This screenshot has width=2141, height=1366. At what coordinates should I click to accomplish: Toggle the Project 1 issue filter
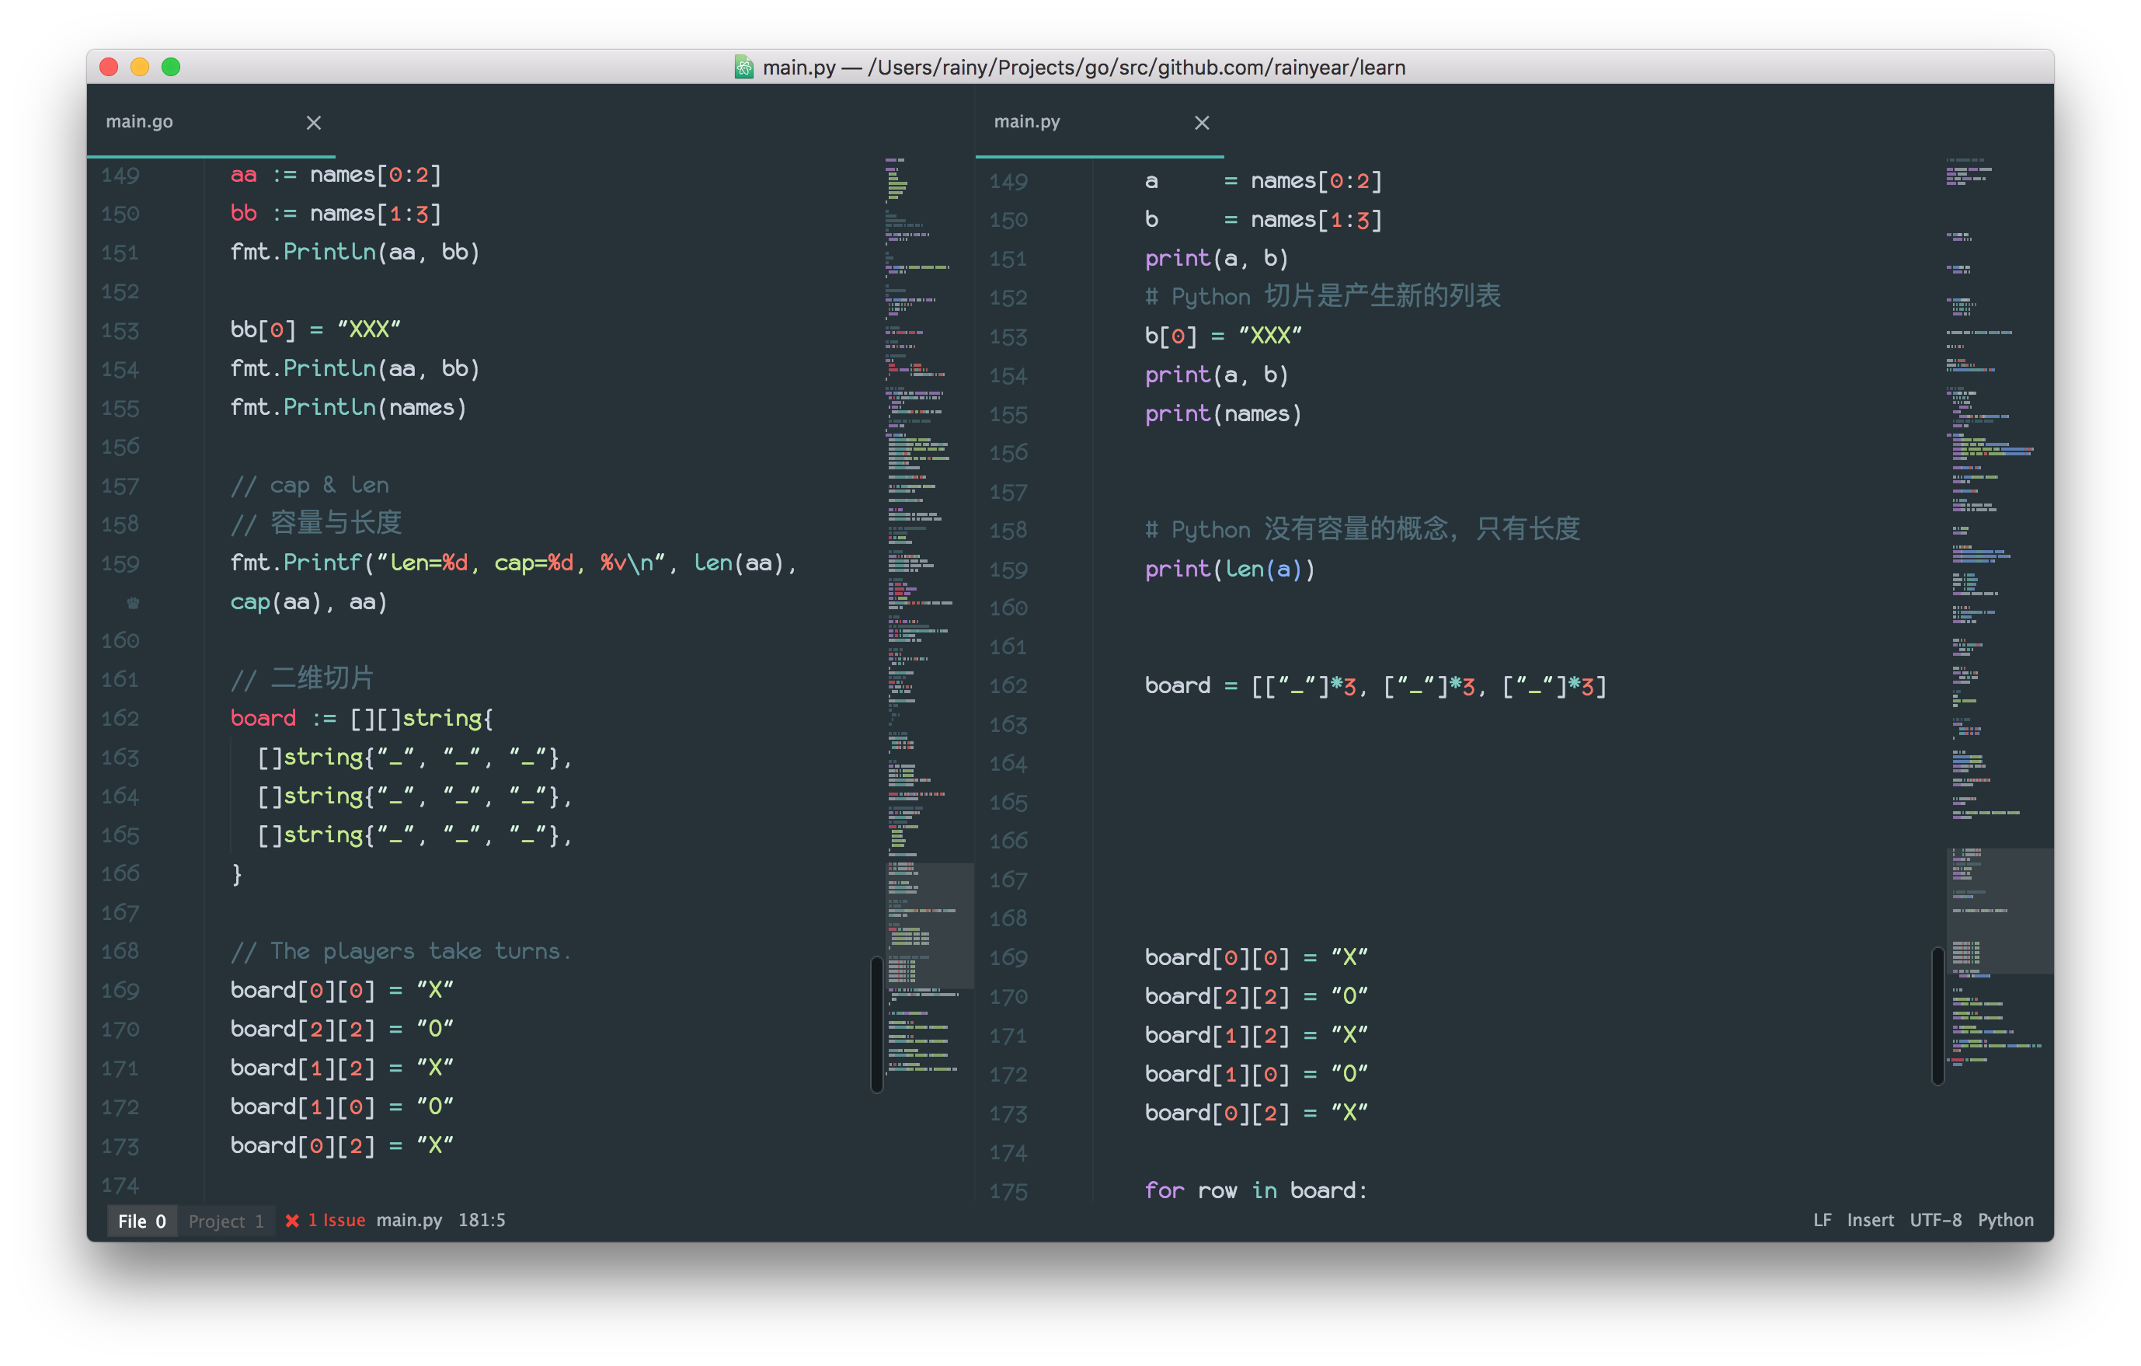[x=226, y=1220]
